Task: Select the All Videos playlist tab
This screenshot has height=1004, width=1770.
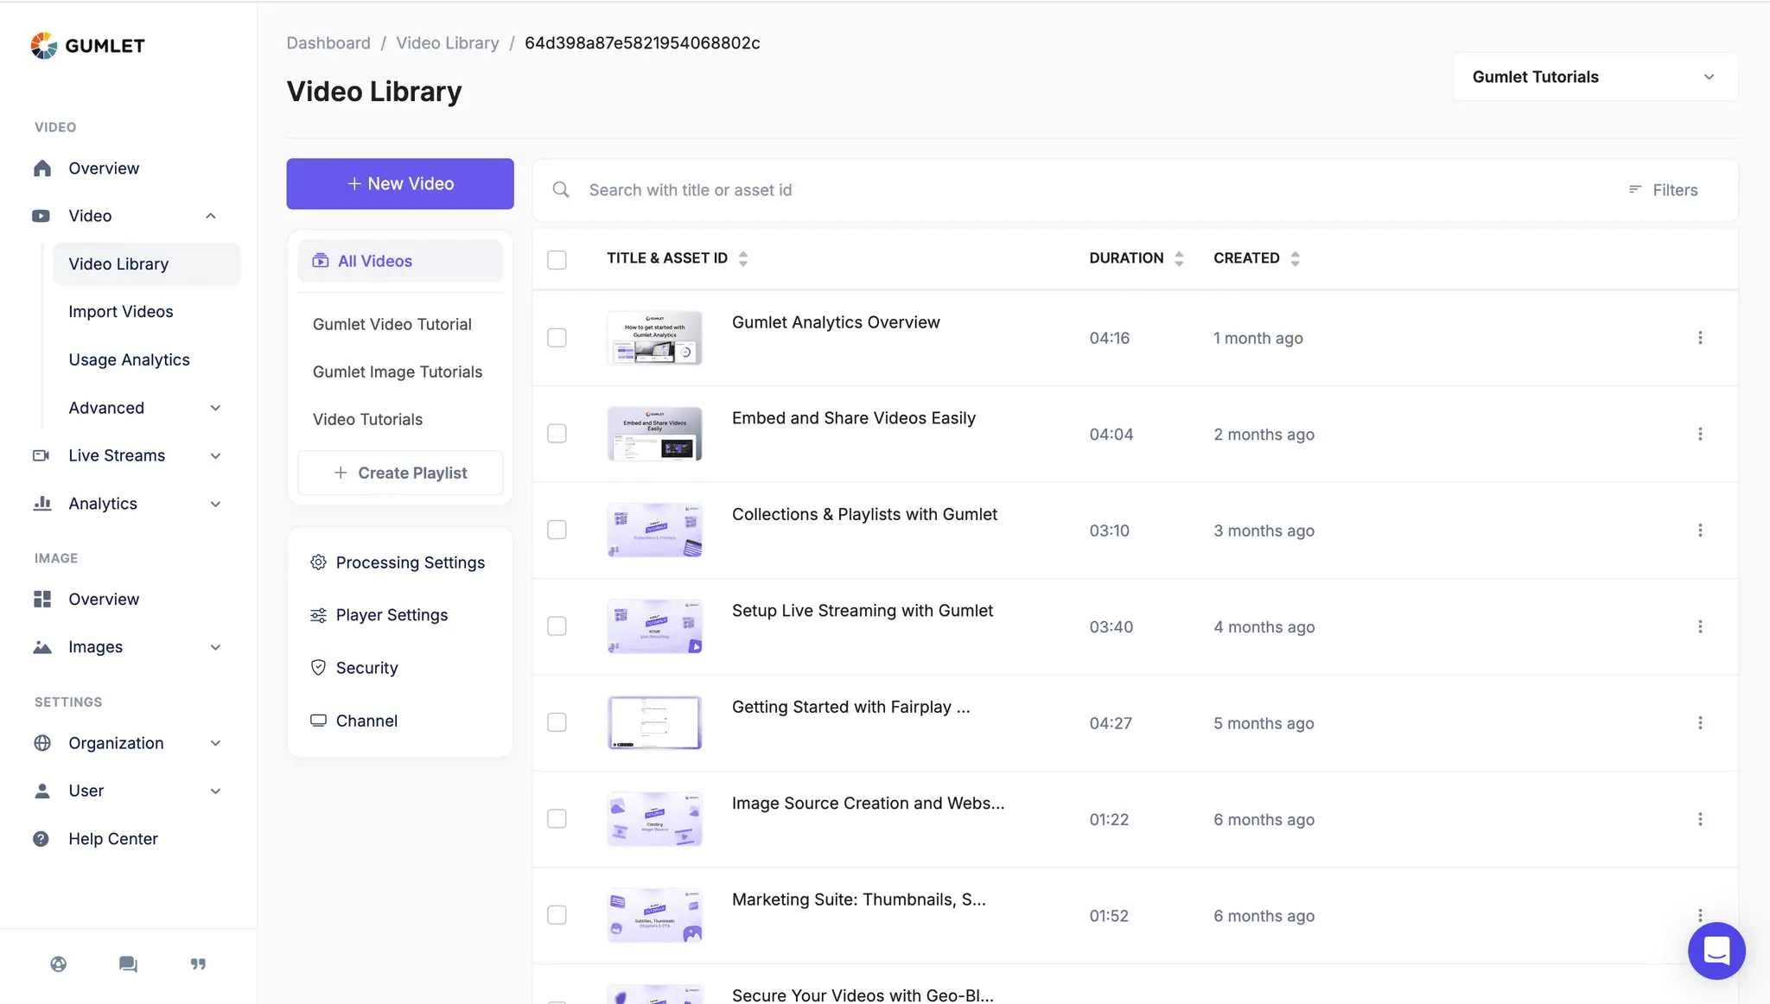Action: [x=400, y=261]
